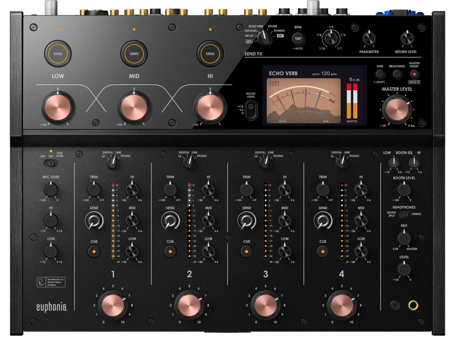Toggle the HI band SEND button
The image size is (454, 337).
point(210,54)
